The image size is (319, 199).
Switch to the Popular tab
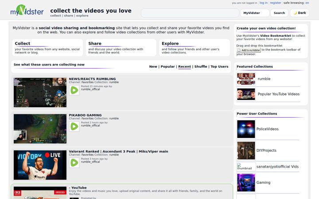pos(167,67)
